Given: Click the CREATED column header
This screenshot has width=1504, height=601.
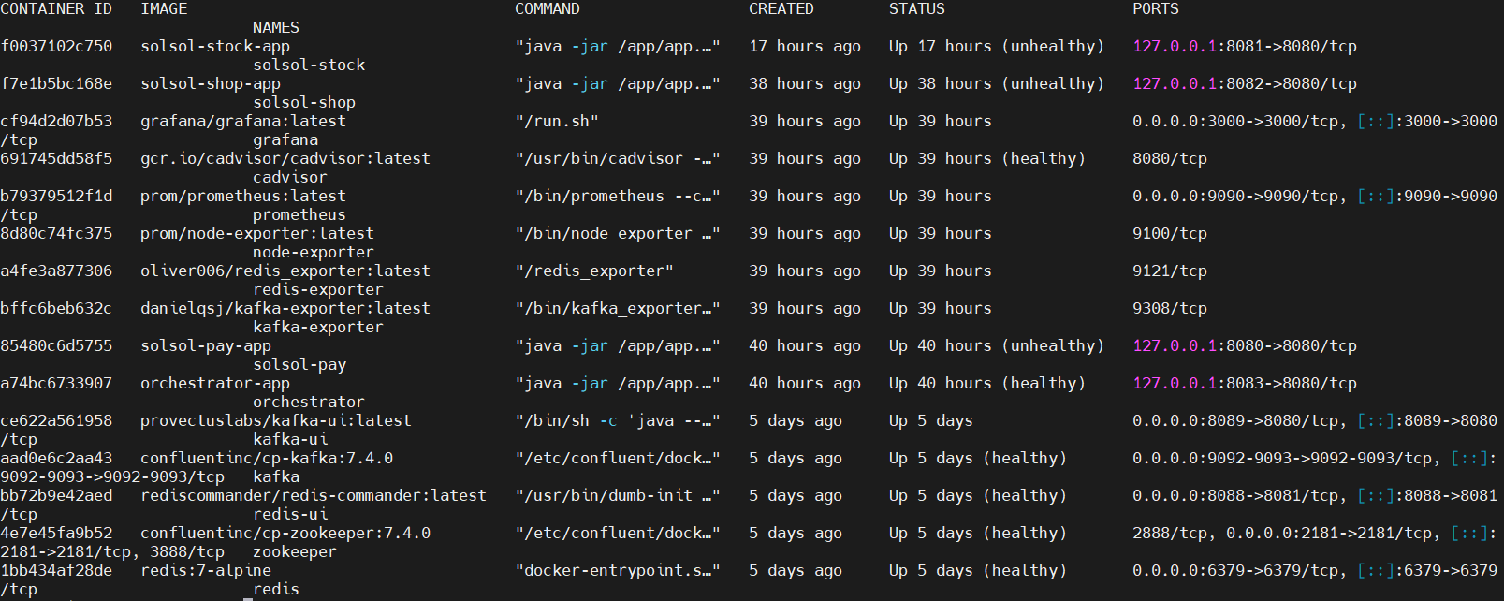Looking at the screenshot, I should 781,9.
